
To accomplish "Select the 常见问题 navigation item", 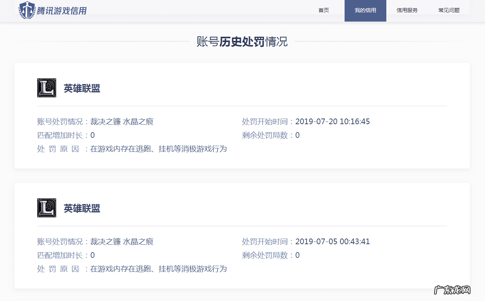I will tap(449, 11).
